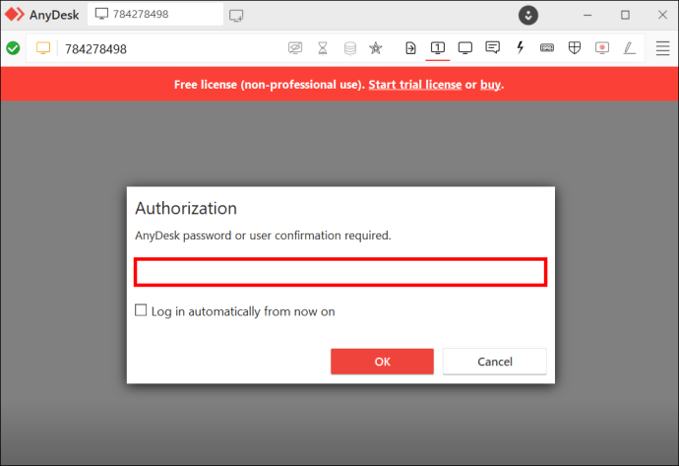Click the round download arrow icon

pos(528,15)
